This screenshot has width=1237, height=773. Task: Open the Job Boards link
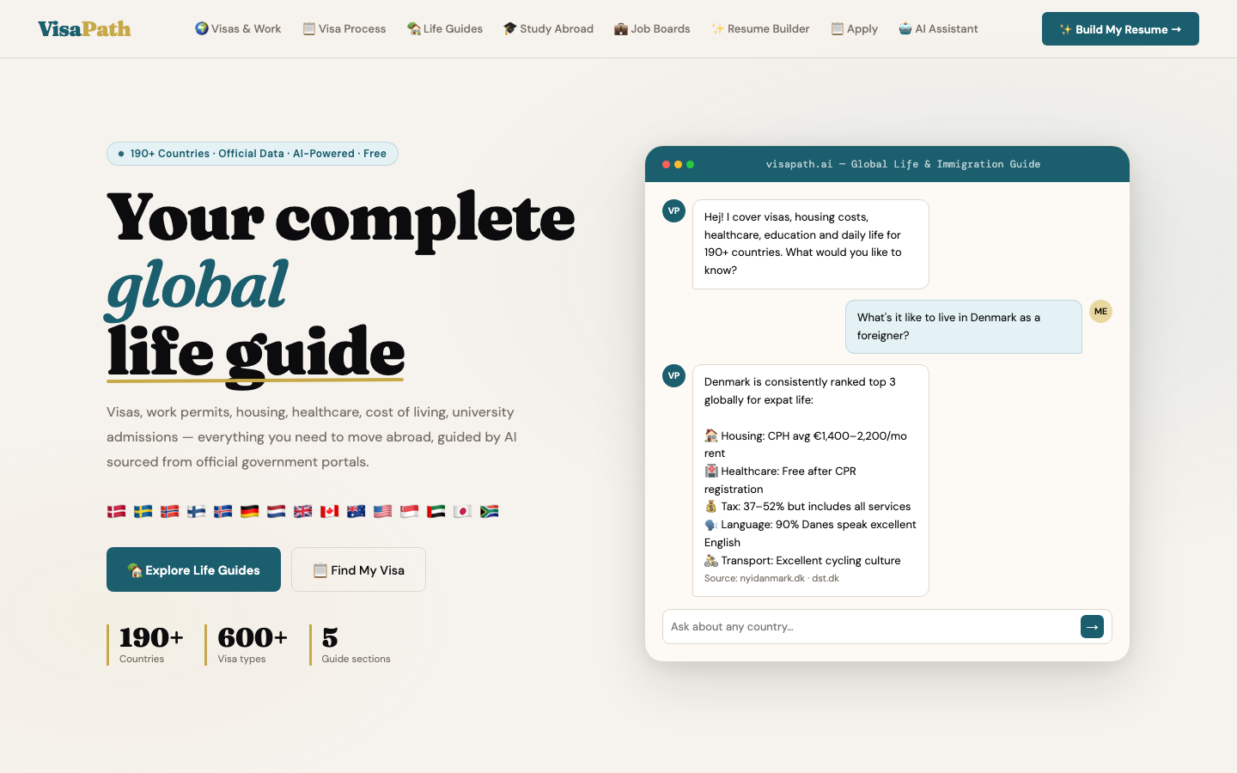(x=652, y=28)
